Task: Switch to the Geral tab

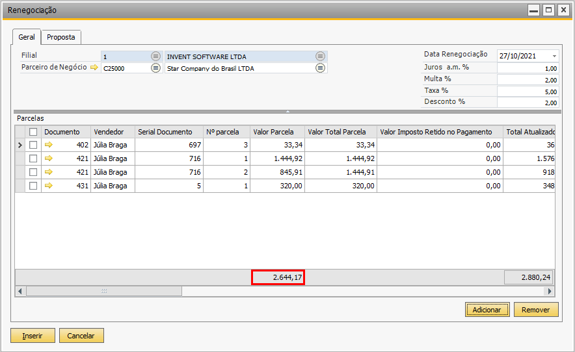Action: pyautogui.click(x=27, y=37)
